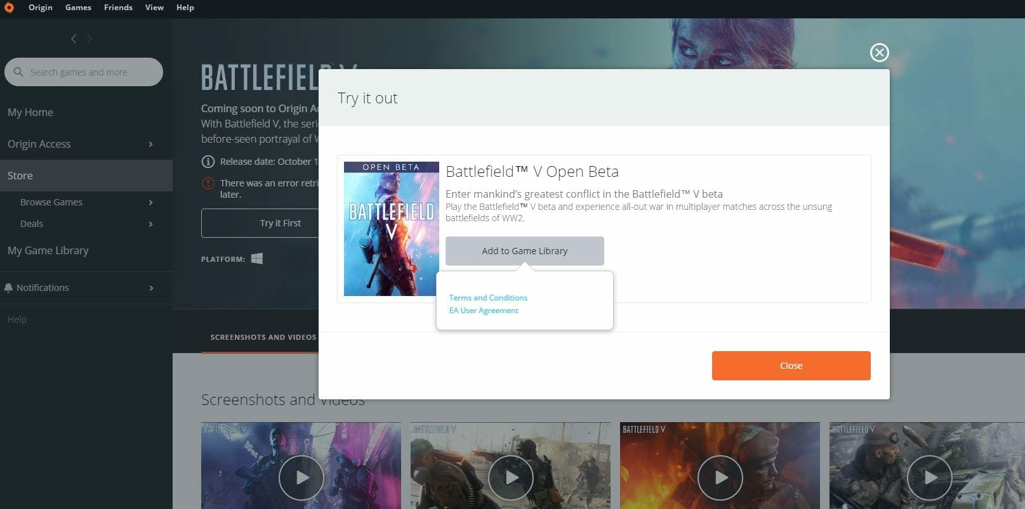Open My Game Library
The image size is (1025, 509).
[x=48, y=250]
